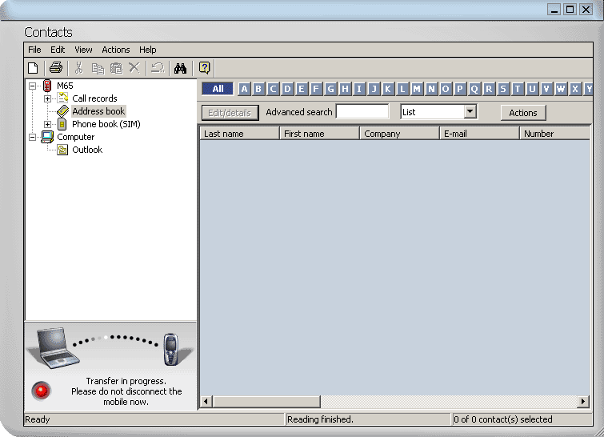The height and width of the screenshot is (437, 604).
Task: Filter contacts by letter F
Action: (316, 89)
